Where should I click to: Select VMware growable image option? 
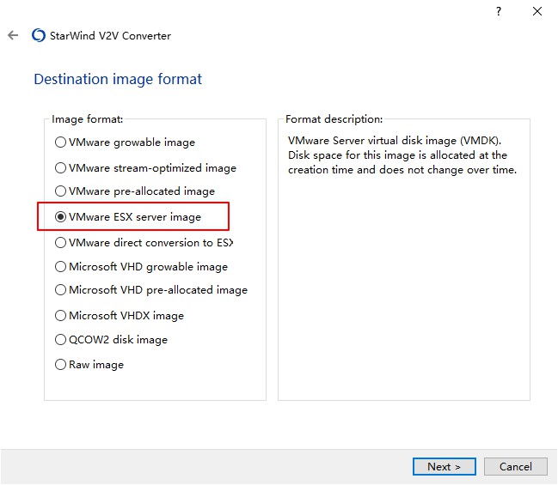coord(61,142)
